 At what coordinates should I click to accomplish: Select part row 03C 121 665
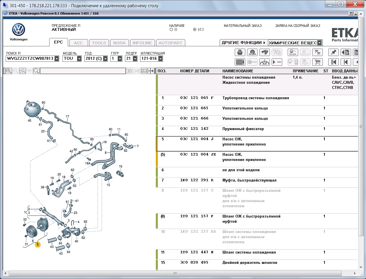click(257, 110)
